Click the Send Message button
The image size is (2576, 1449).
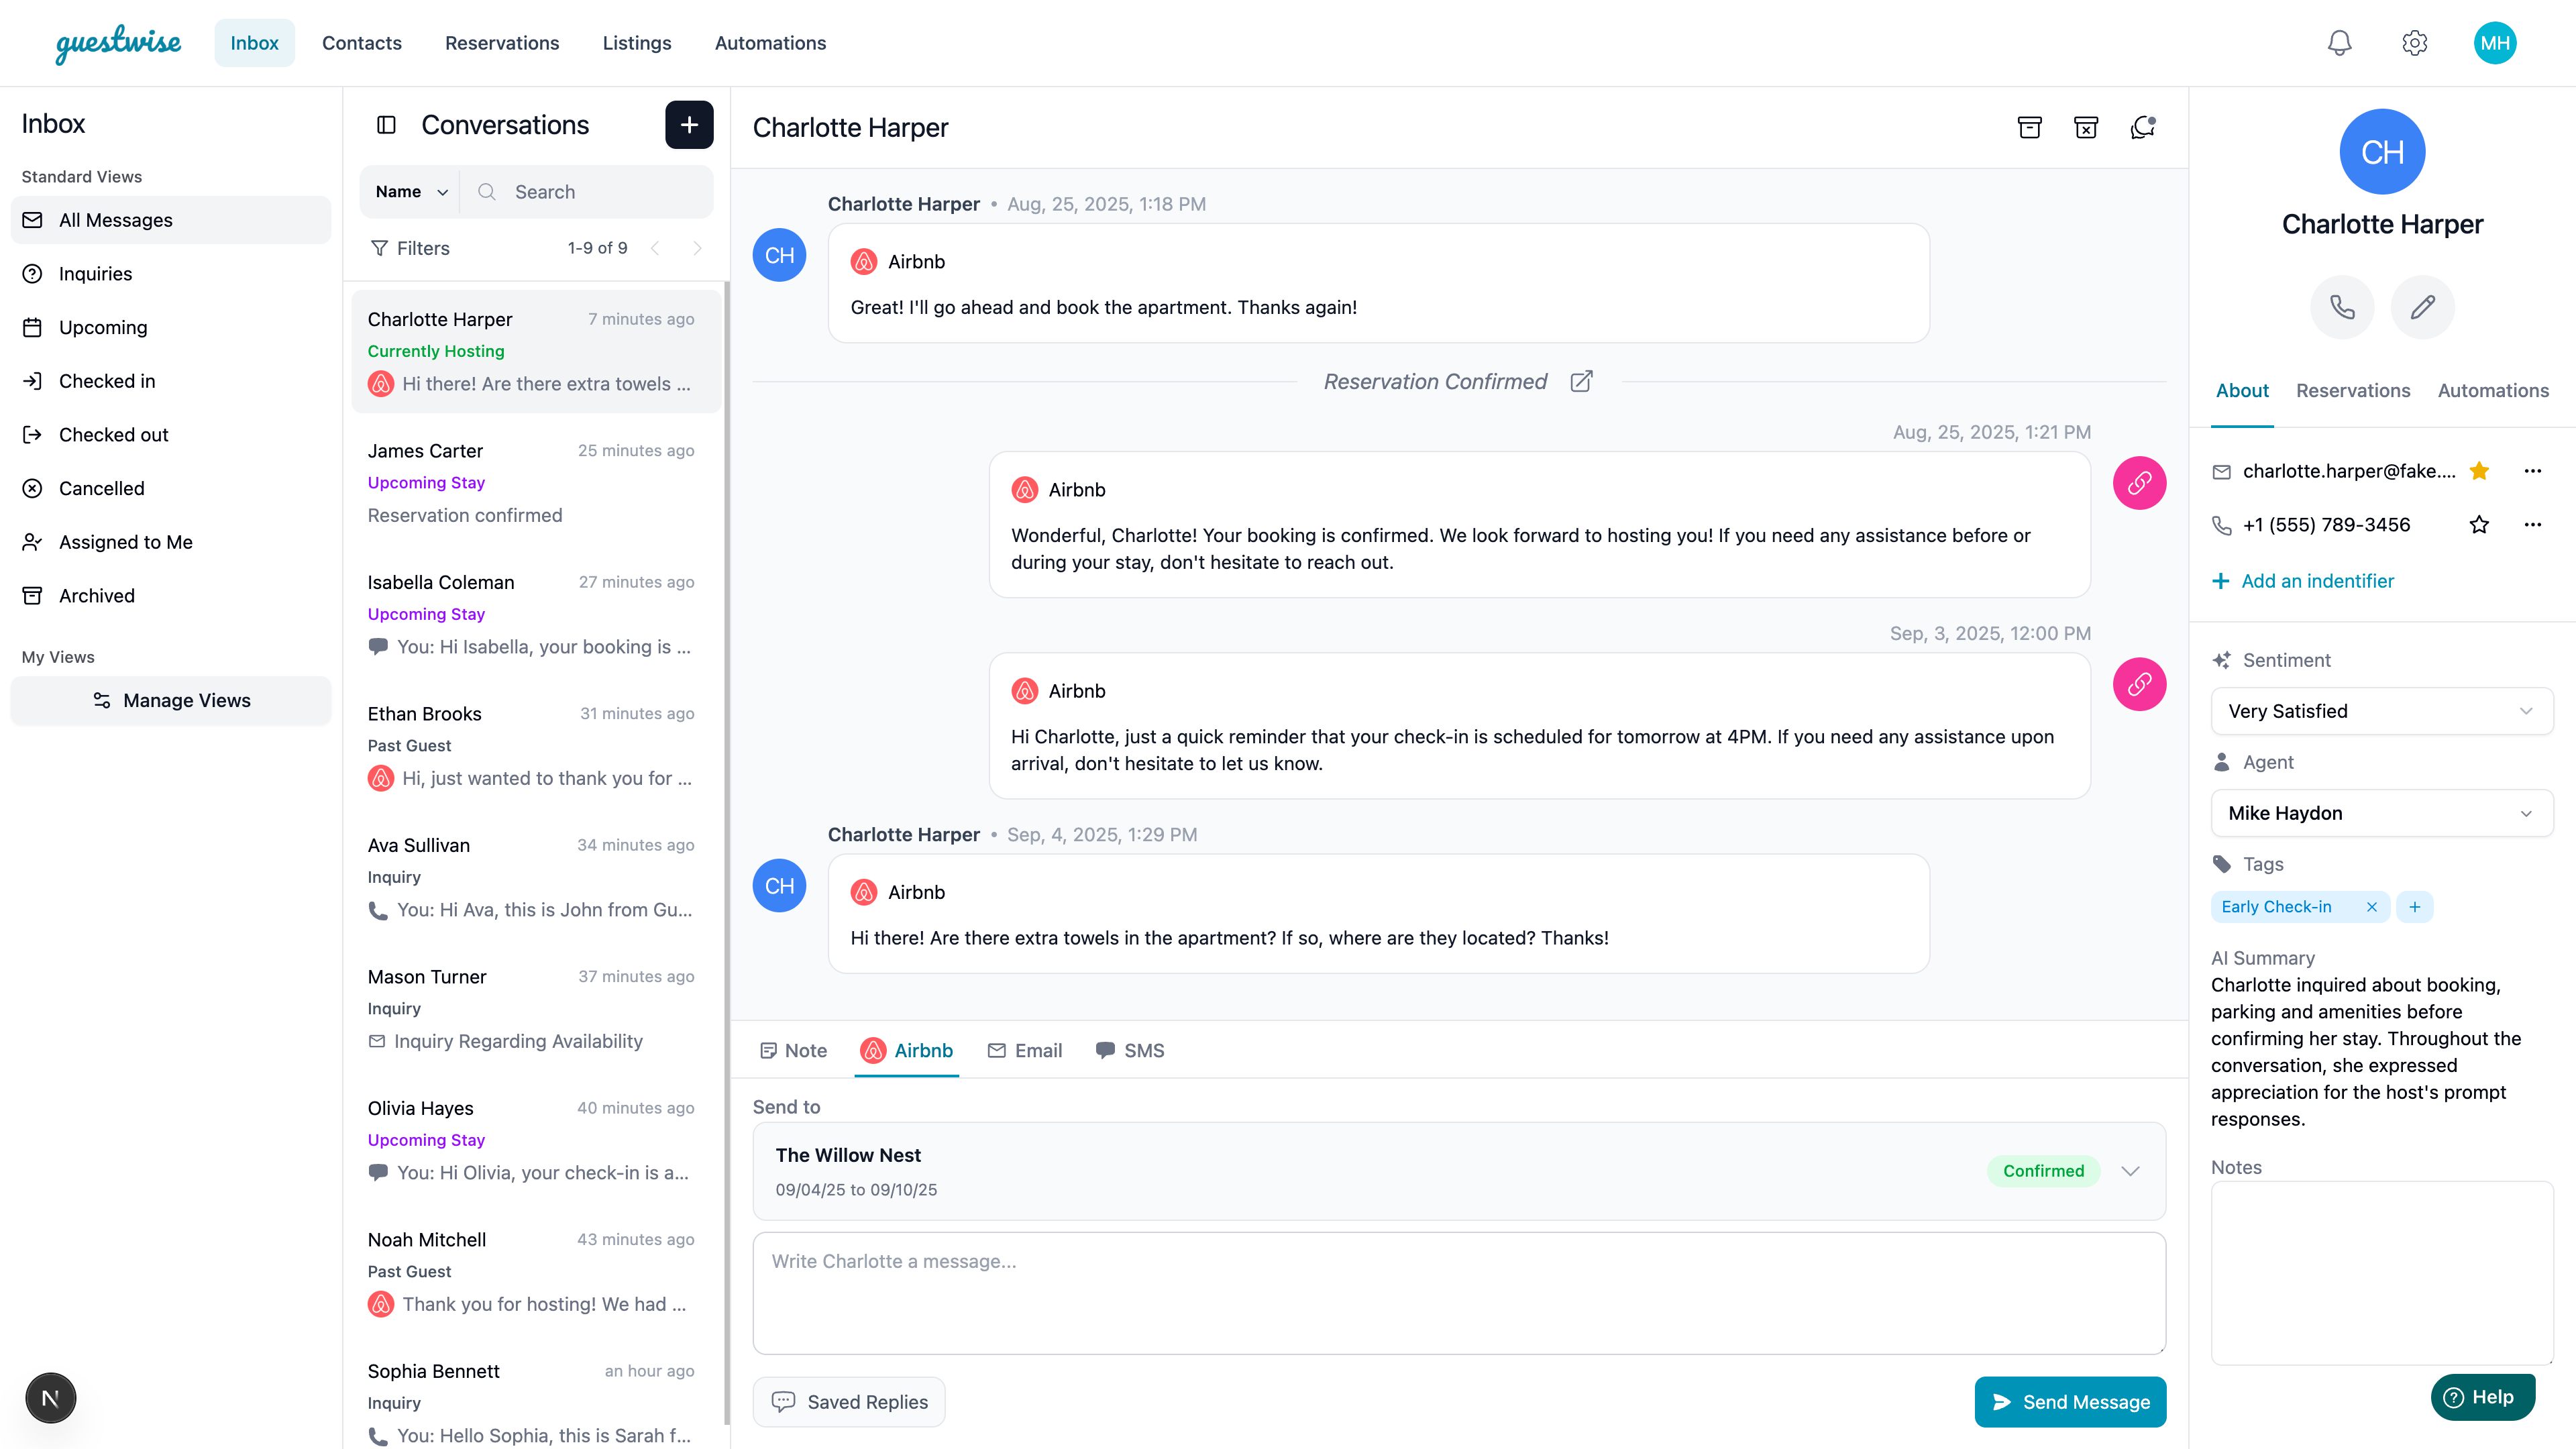point(2069,1402)
